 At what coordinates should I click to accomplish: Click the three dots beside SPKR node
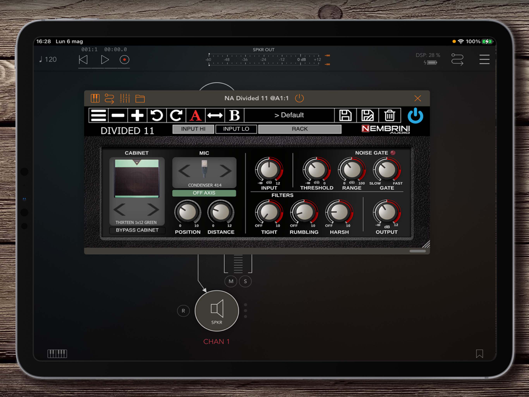pos(245,311)
